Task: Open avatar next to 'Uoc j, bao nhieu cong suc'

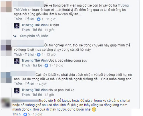Action: click(x=17, y=61)
